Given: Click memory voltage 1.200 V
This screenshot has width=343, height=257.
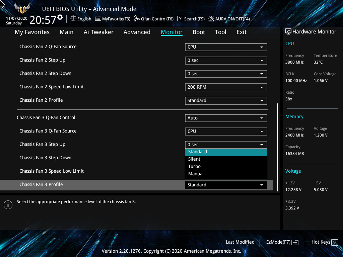Looking at the screenshot, I should pyautogui.click(x=321, y=135).
